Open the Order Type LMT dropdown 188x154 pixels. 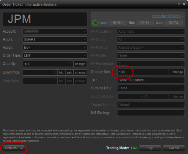(55, 56)
